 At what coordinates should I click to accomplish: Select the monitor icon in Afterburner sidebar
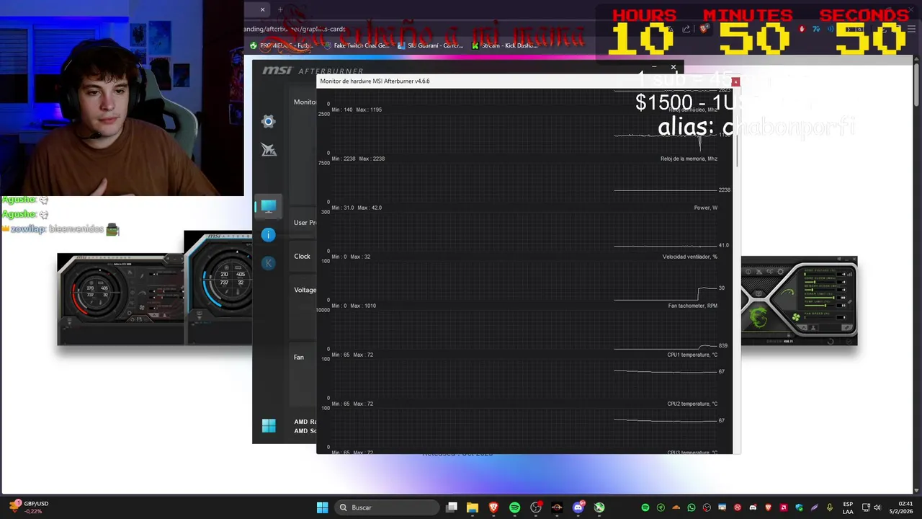[x=268, y=207]
